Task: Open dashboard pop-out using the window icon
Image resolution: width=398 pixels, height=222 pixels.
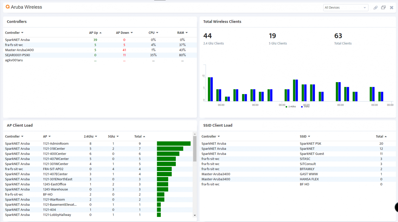Action: 383,8
